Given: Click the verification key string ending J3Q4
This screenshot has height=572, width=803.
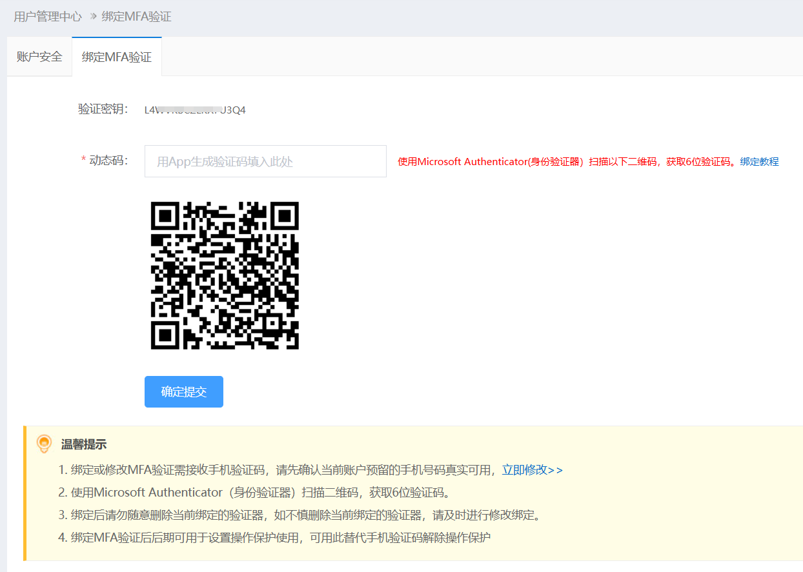Looking at the screenshot, I should coord(195,110).
